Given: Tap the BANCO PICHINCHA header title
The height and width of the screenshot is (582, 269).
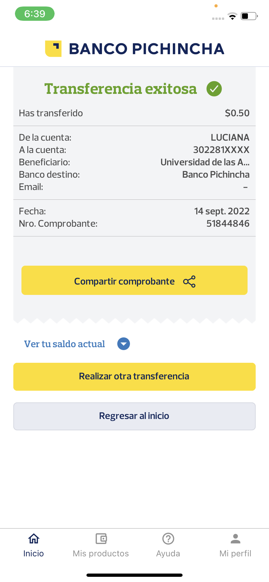Looking at the screenshot, I should tap(147, 49).
